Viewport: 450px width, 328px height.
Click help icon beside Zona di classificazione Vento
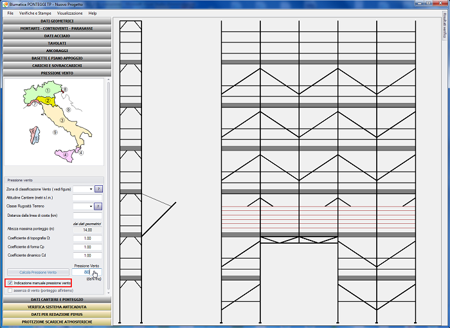click(98, 189)
